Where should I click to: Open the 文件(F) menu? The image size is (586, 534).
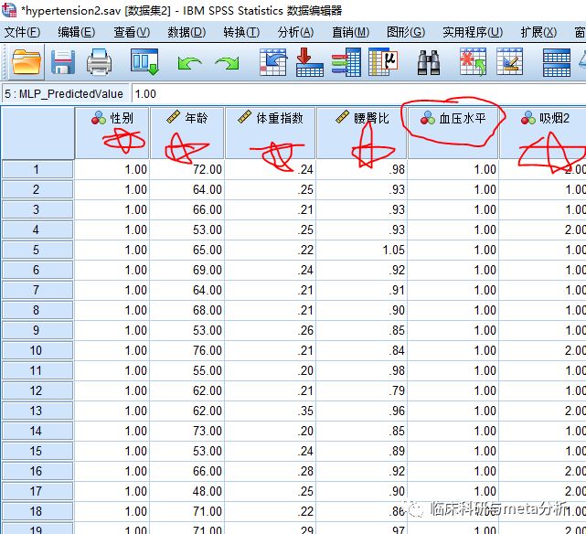22,32
